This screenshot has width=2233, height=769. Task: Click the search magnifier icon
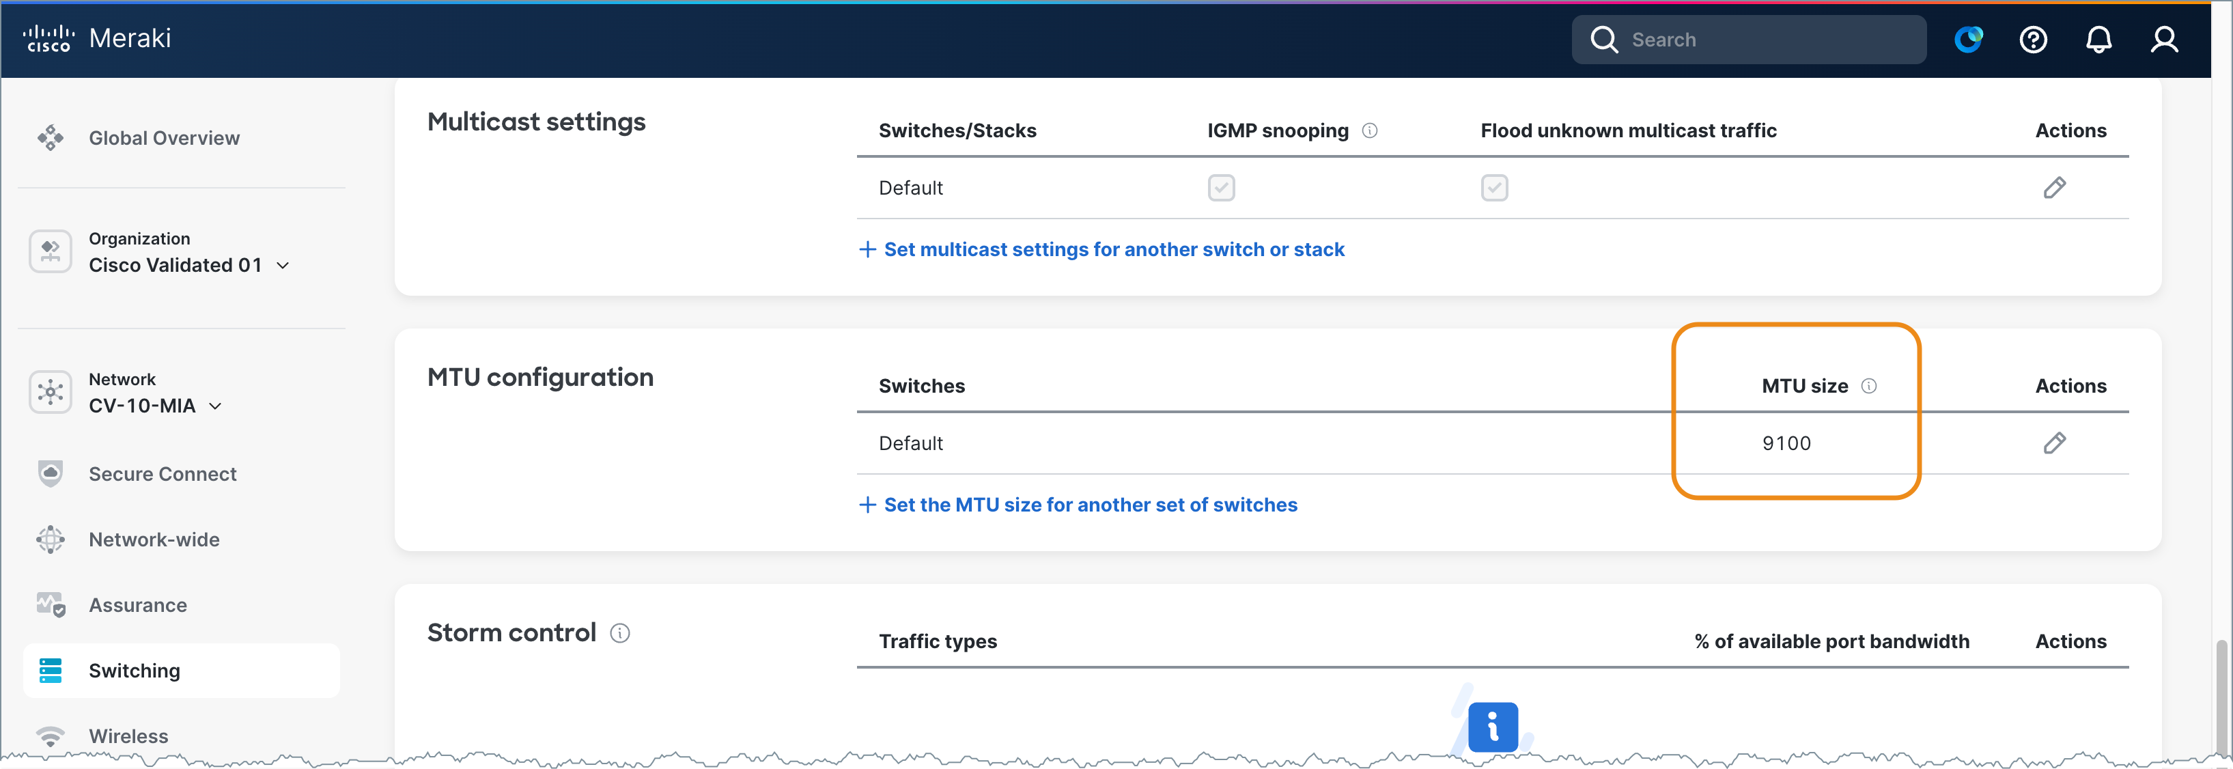tap(1603, 40)
